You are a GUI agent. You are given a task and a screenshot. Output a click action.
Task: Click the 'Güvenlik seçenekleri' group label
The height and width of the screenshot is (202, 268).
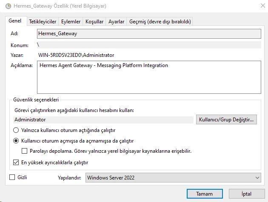pyautogui.click(x=36, y=100)
